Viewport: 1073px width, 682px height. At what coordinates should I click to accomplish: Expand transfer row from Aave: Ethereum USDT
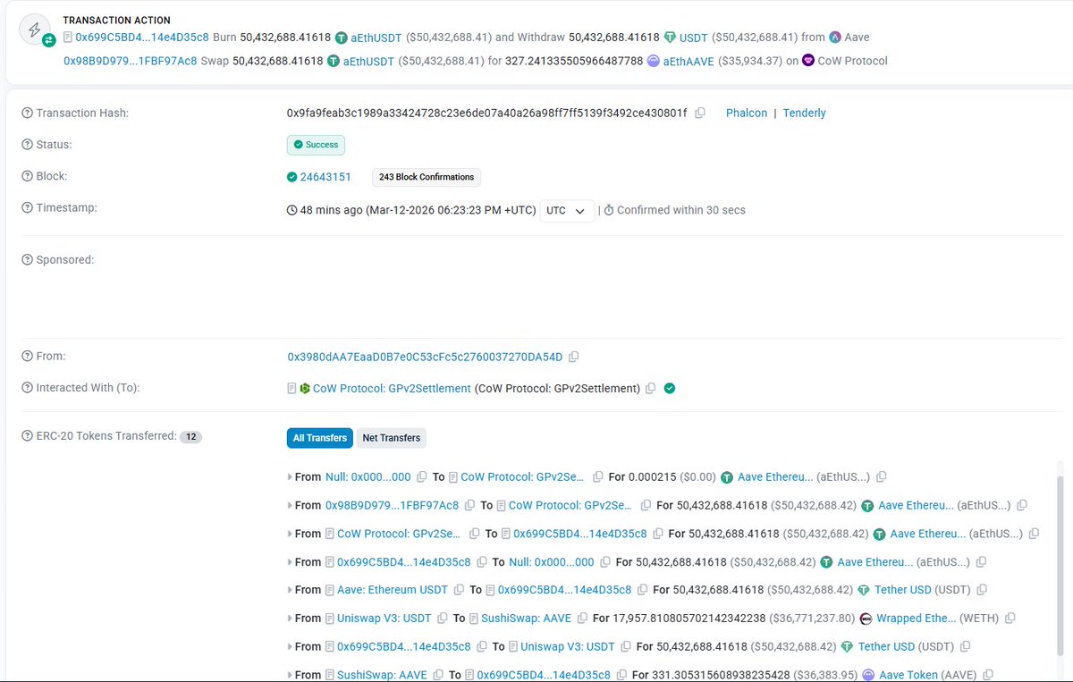[290, 590]
